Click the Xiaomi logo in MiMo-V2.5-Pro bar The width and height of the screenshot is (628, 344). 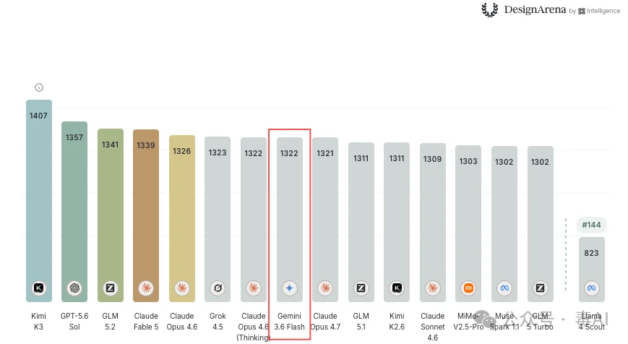468,288
